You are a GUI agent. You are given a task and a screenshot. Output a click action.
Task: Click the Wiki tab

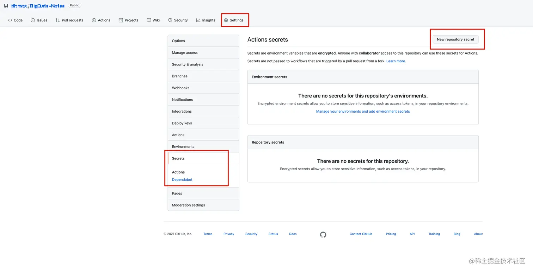coord(153,20)
